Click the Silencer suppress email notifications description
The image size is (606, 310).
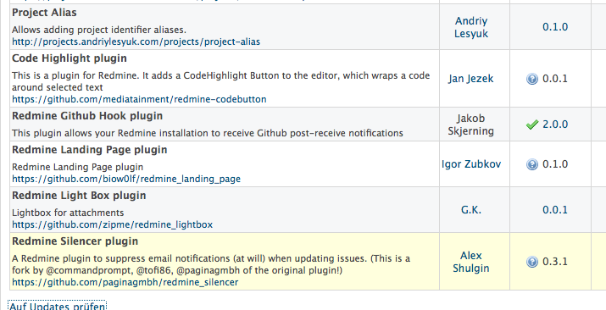[211, 264]
